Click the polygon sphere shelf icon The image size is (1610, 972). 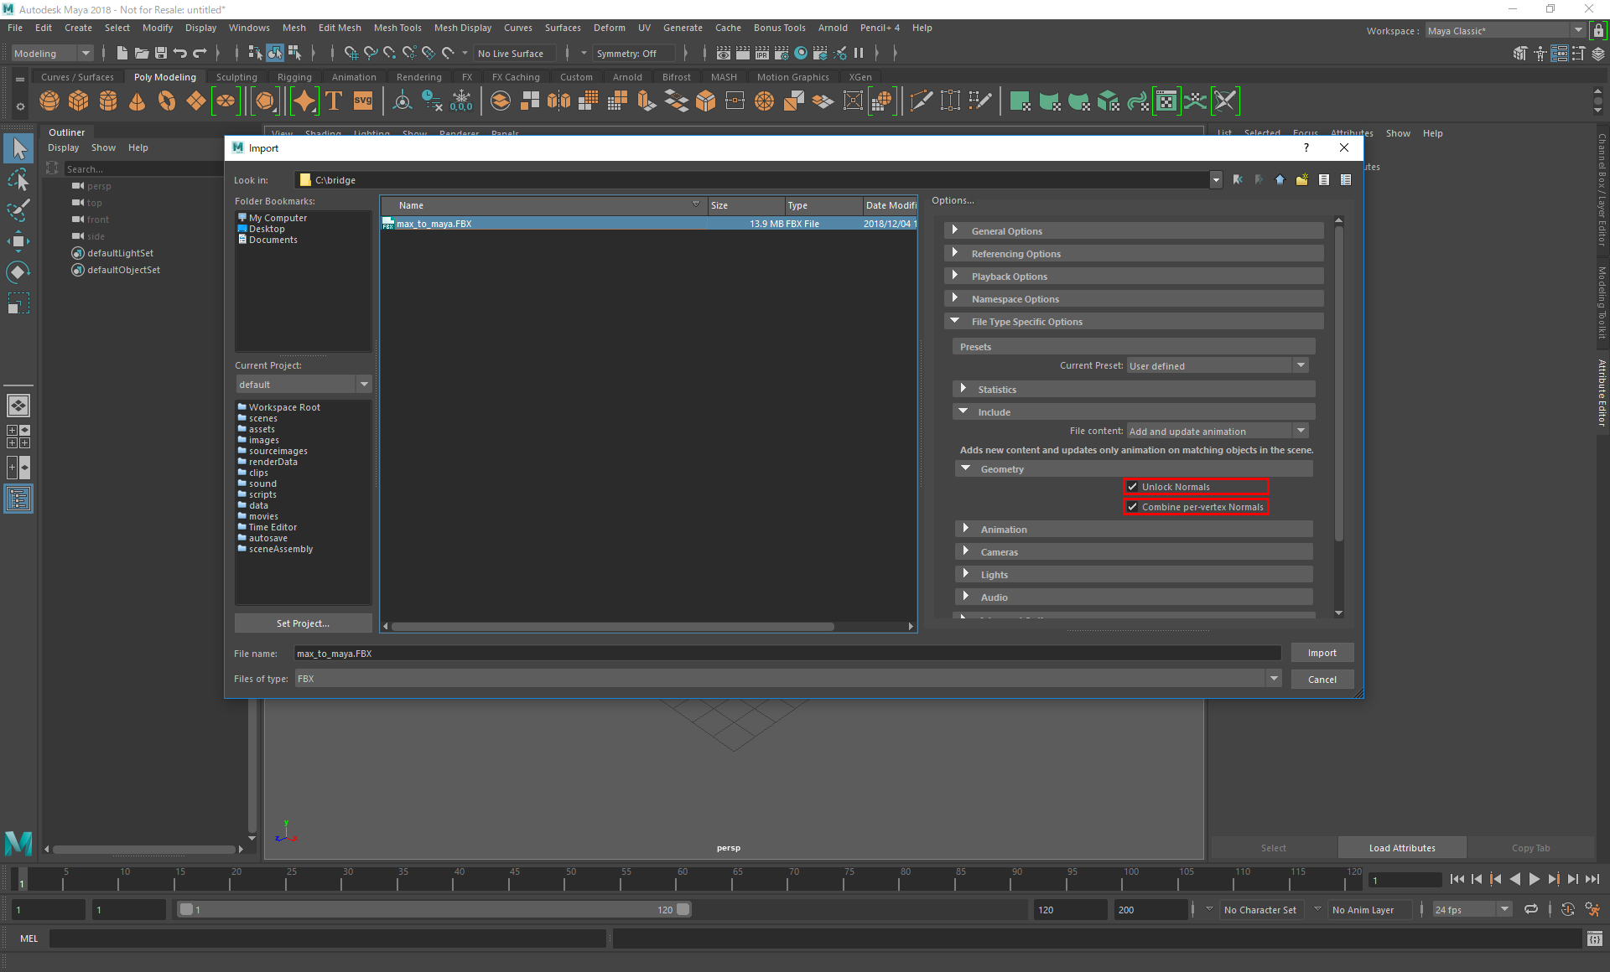pos(49,101)
